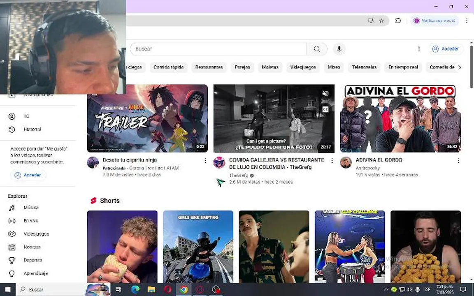Open Chrome three-dot menu
The image size is (474, 296).
(x=467, y=21)
